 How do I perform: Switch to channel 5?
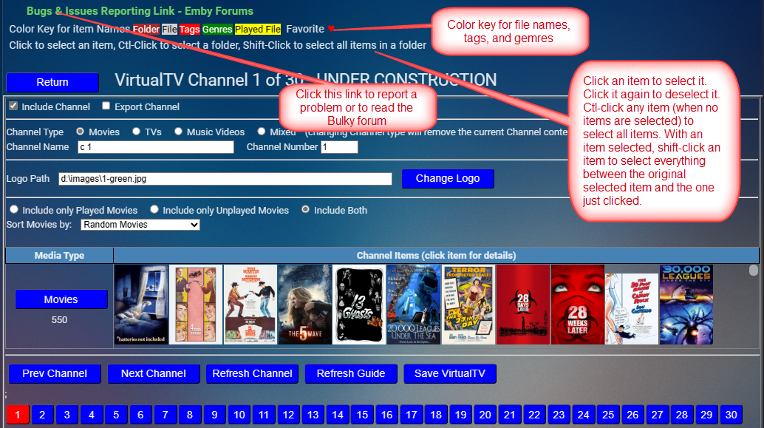point(116,415)
